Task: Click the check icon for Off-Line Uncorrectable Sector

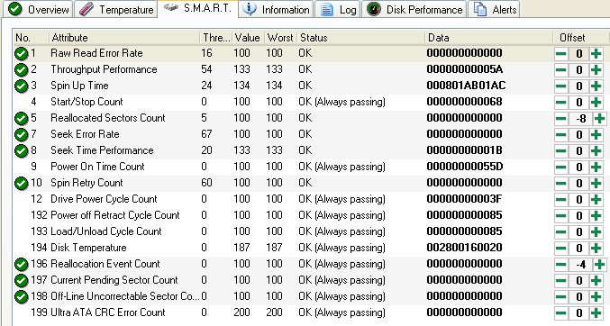Action: pos(21,297)
